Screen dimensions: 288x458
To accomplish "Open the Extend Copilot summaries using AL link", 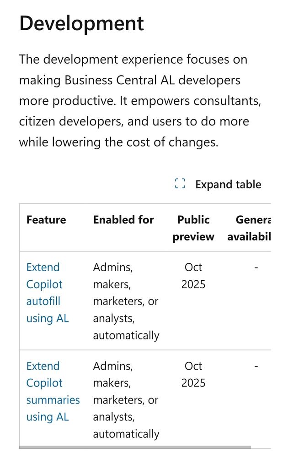I will [x=53, y=392].
